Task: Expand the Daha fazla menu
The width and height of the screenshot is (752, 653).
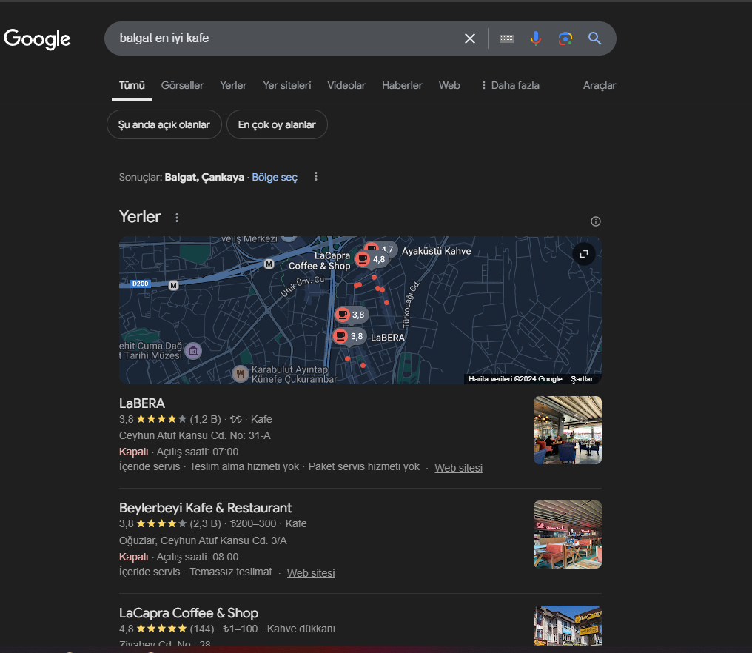Action: click(x=510, y=85)
